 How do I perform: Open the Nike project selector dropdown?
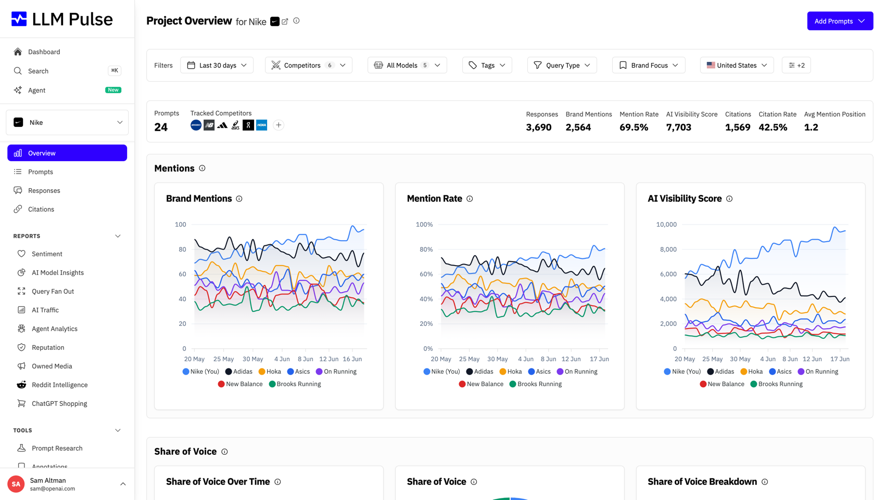pyautogui.click(x=67, y=122)
